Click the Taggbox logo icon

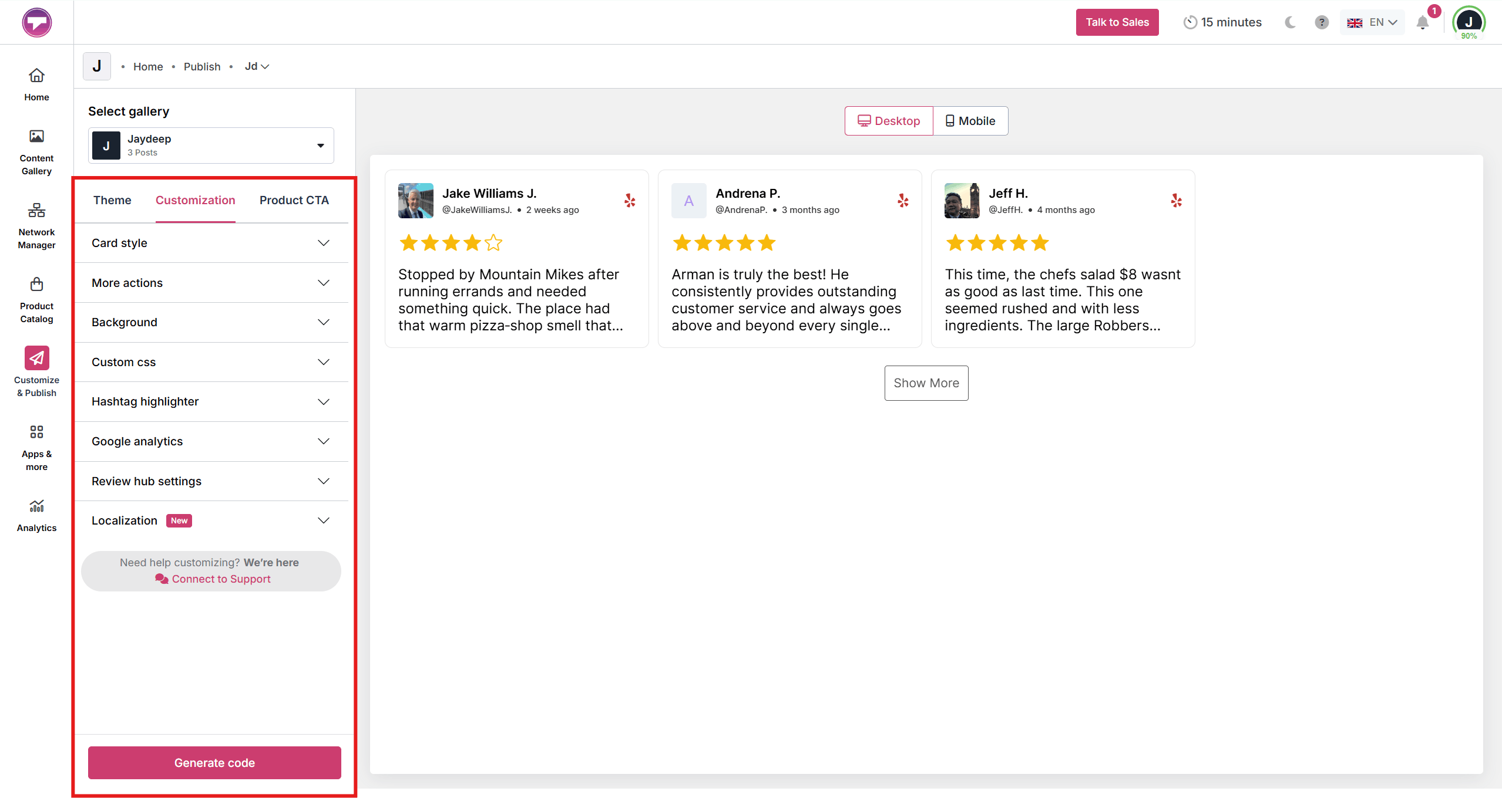click(36, 22)
